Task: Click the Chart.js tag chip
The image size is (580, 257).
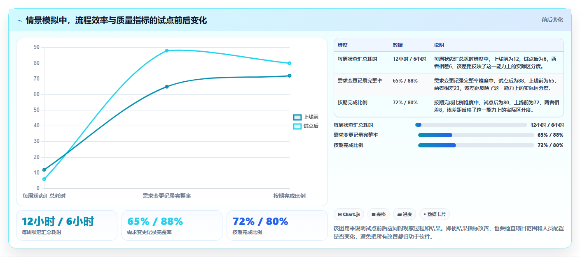Action: (348, 214)
